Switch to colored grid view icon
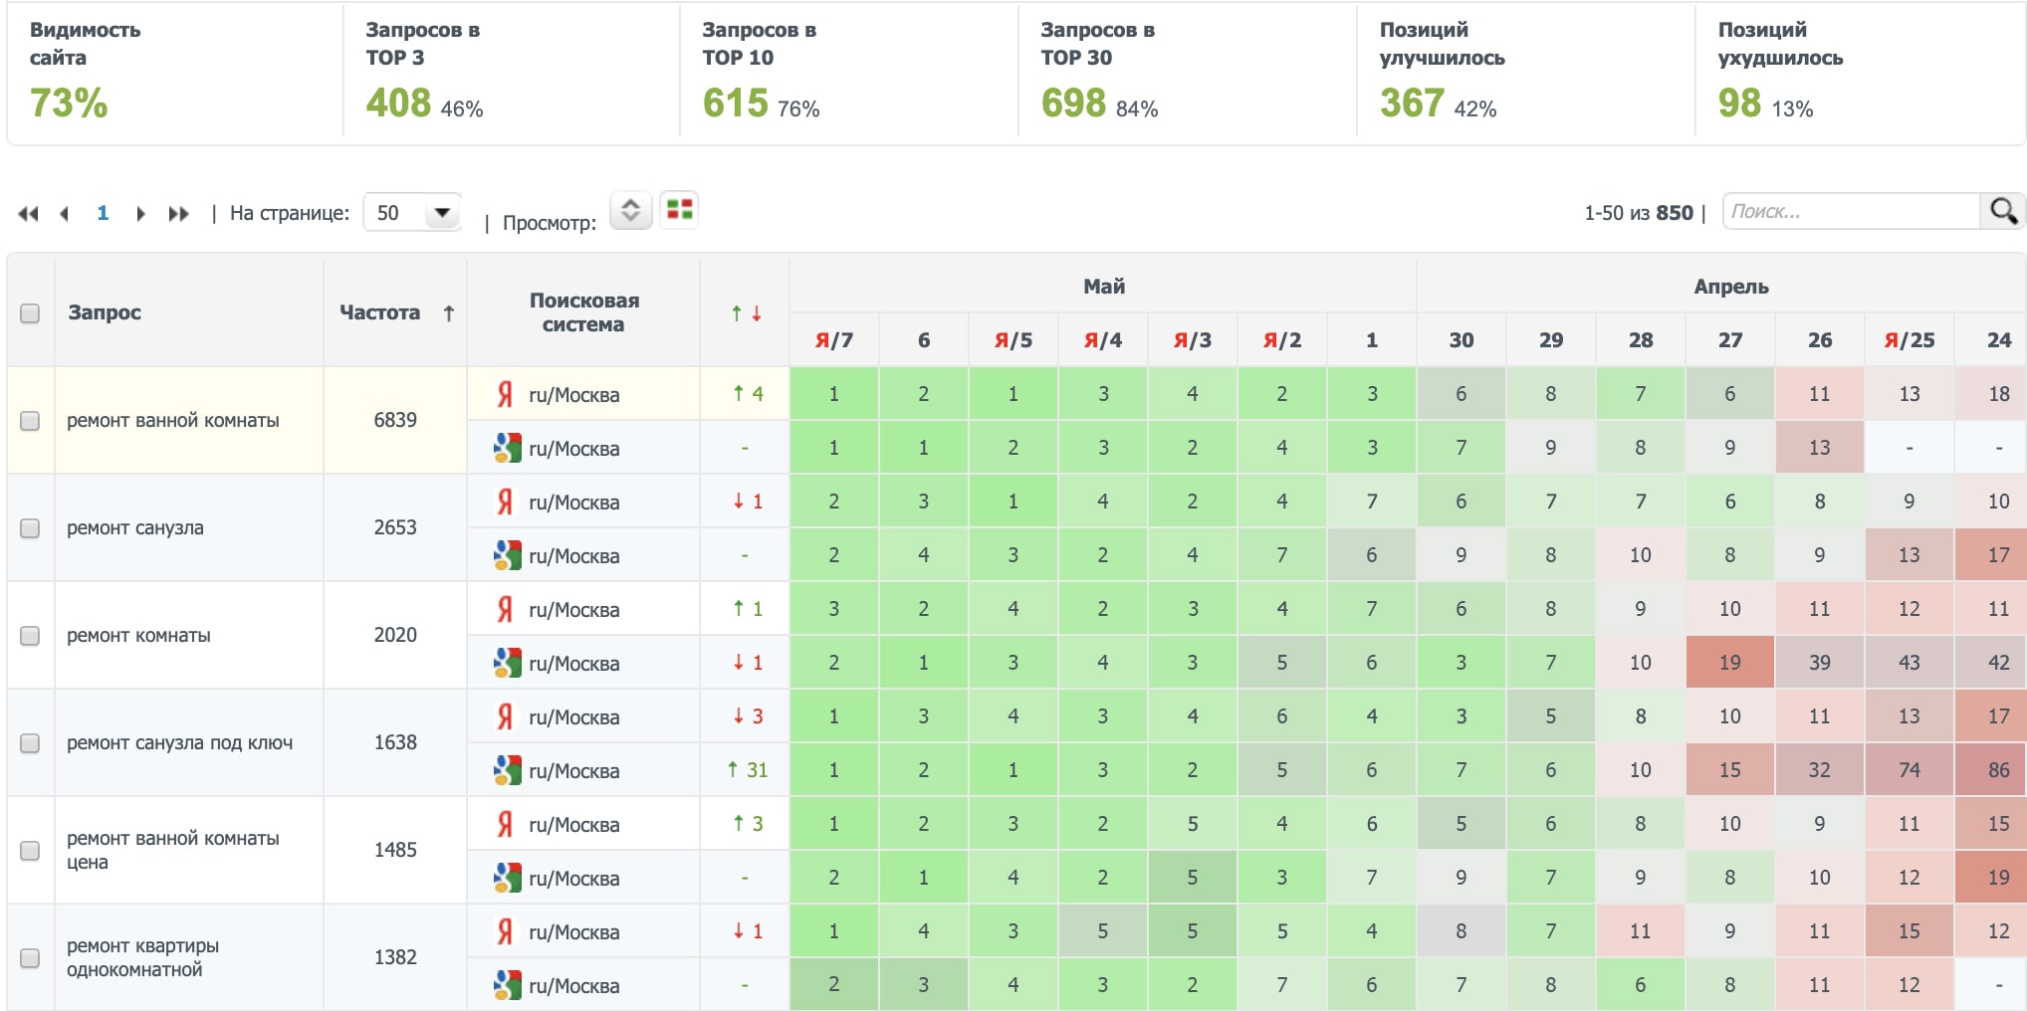The image size is (2027, 1011). click(680, 210)
